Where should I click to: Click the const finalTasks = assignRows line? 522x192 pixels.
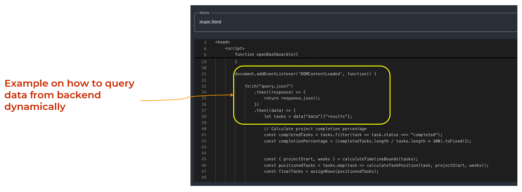click(x=321, y=171)
